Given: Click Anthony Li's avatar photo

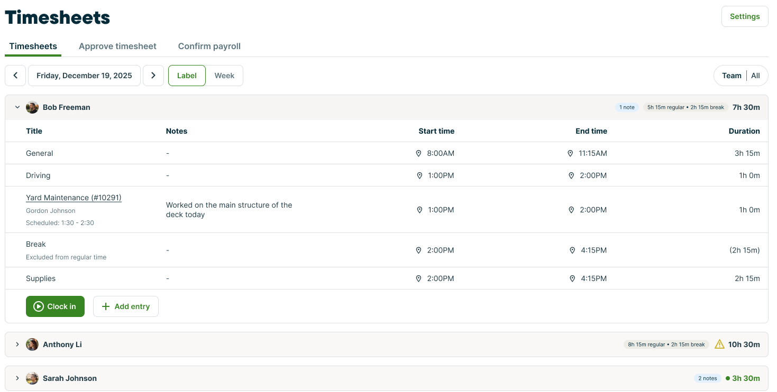Looking at the screenshot, I should (x=32, y=344).
